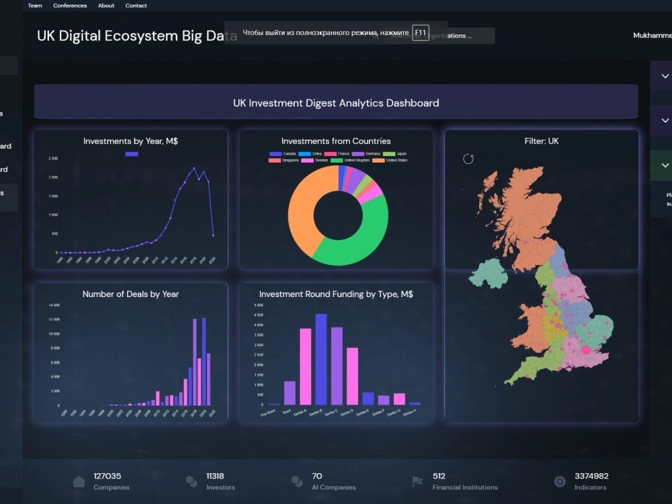Click the Series B bar in the funding chart

pos(321,359)
